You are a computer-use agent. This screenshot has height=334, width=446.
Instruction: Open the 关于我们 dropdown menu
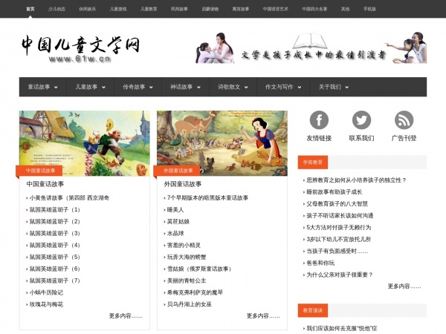[x=333, y=87]
